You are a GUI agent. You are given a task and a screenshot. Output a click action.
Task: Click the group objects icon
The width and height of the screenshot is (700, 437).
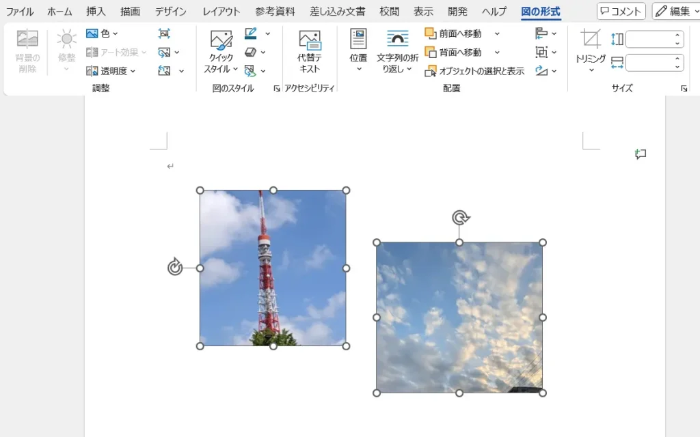click(x=542, y=52)
